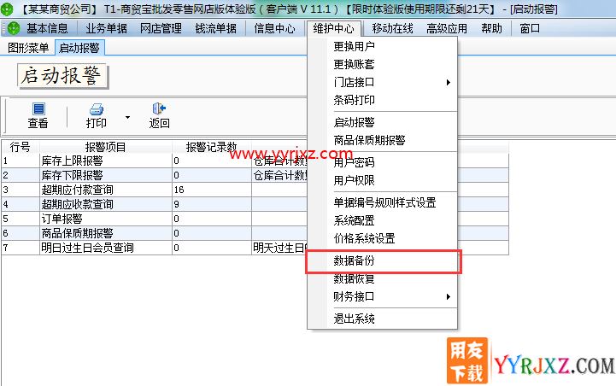The width and height of the screenshot is (616, 386).
Task: Open the 打印 dropdown arrow
Action: 127,117
